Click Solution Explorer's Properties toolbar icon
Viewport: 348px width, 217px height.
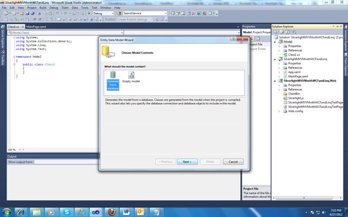(x=275, y=32)
